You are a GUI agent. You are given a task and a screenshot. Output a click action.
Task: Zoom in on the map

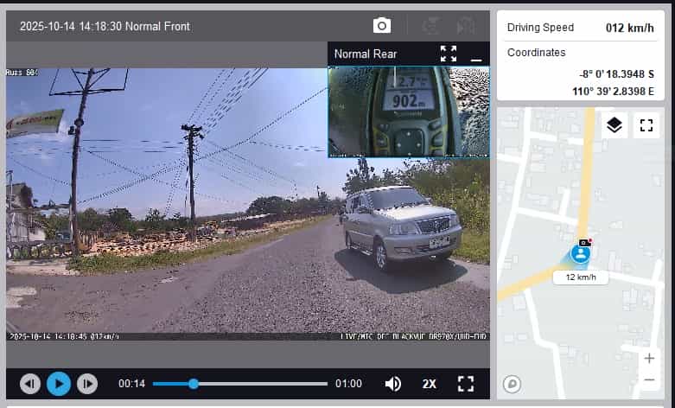pos(649,358)
